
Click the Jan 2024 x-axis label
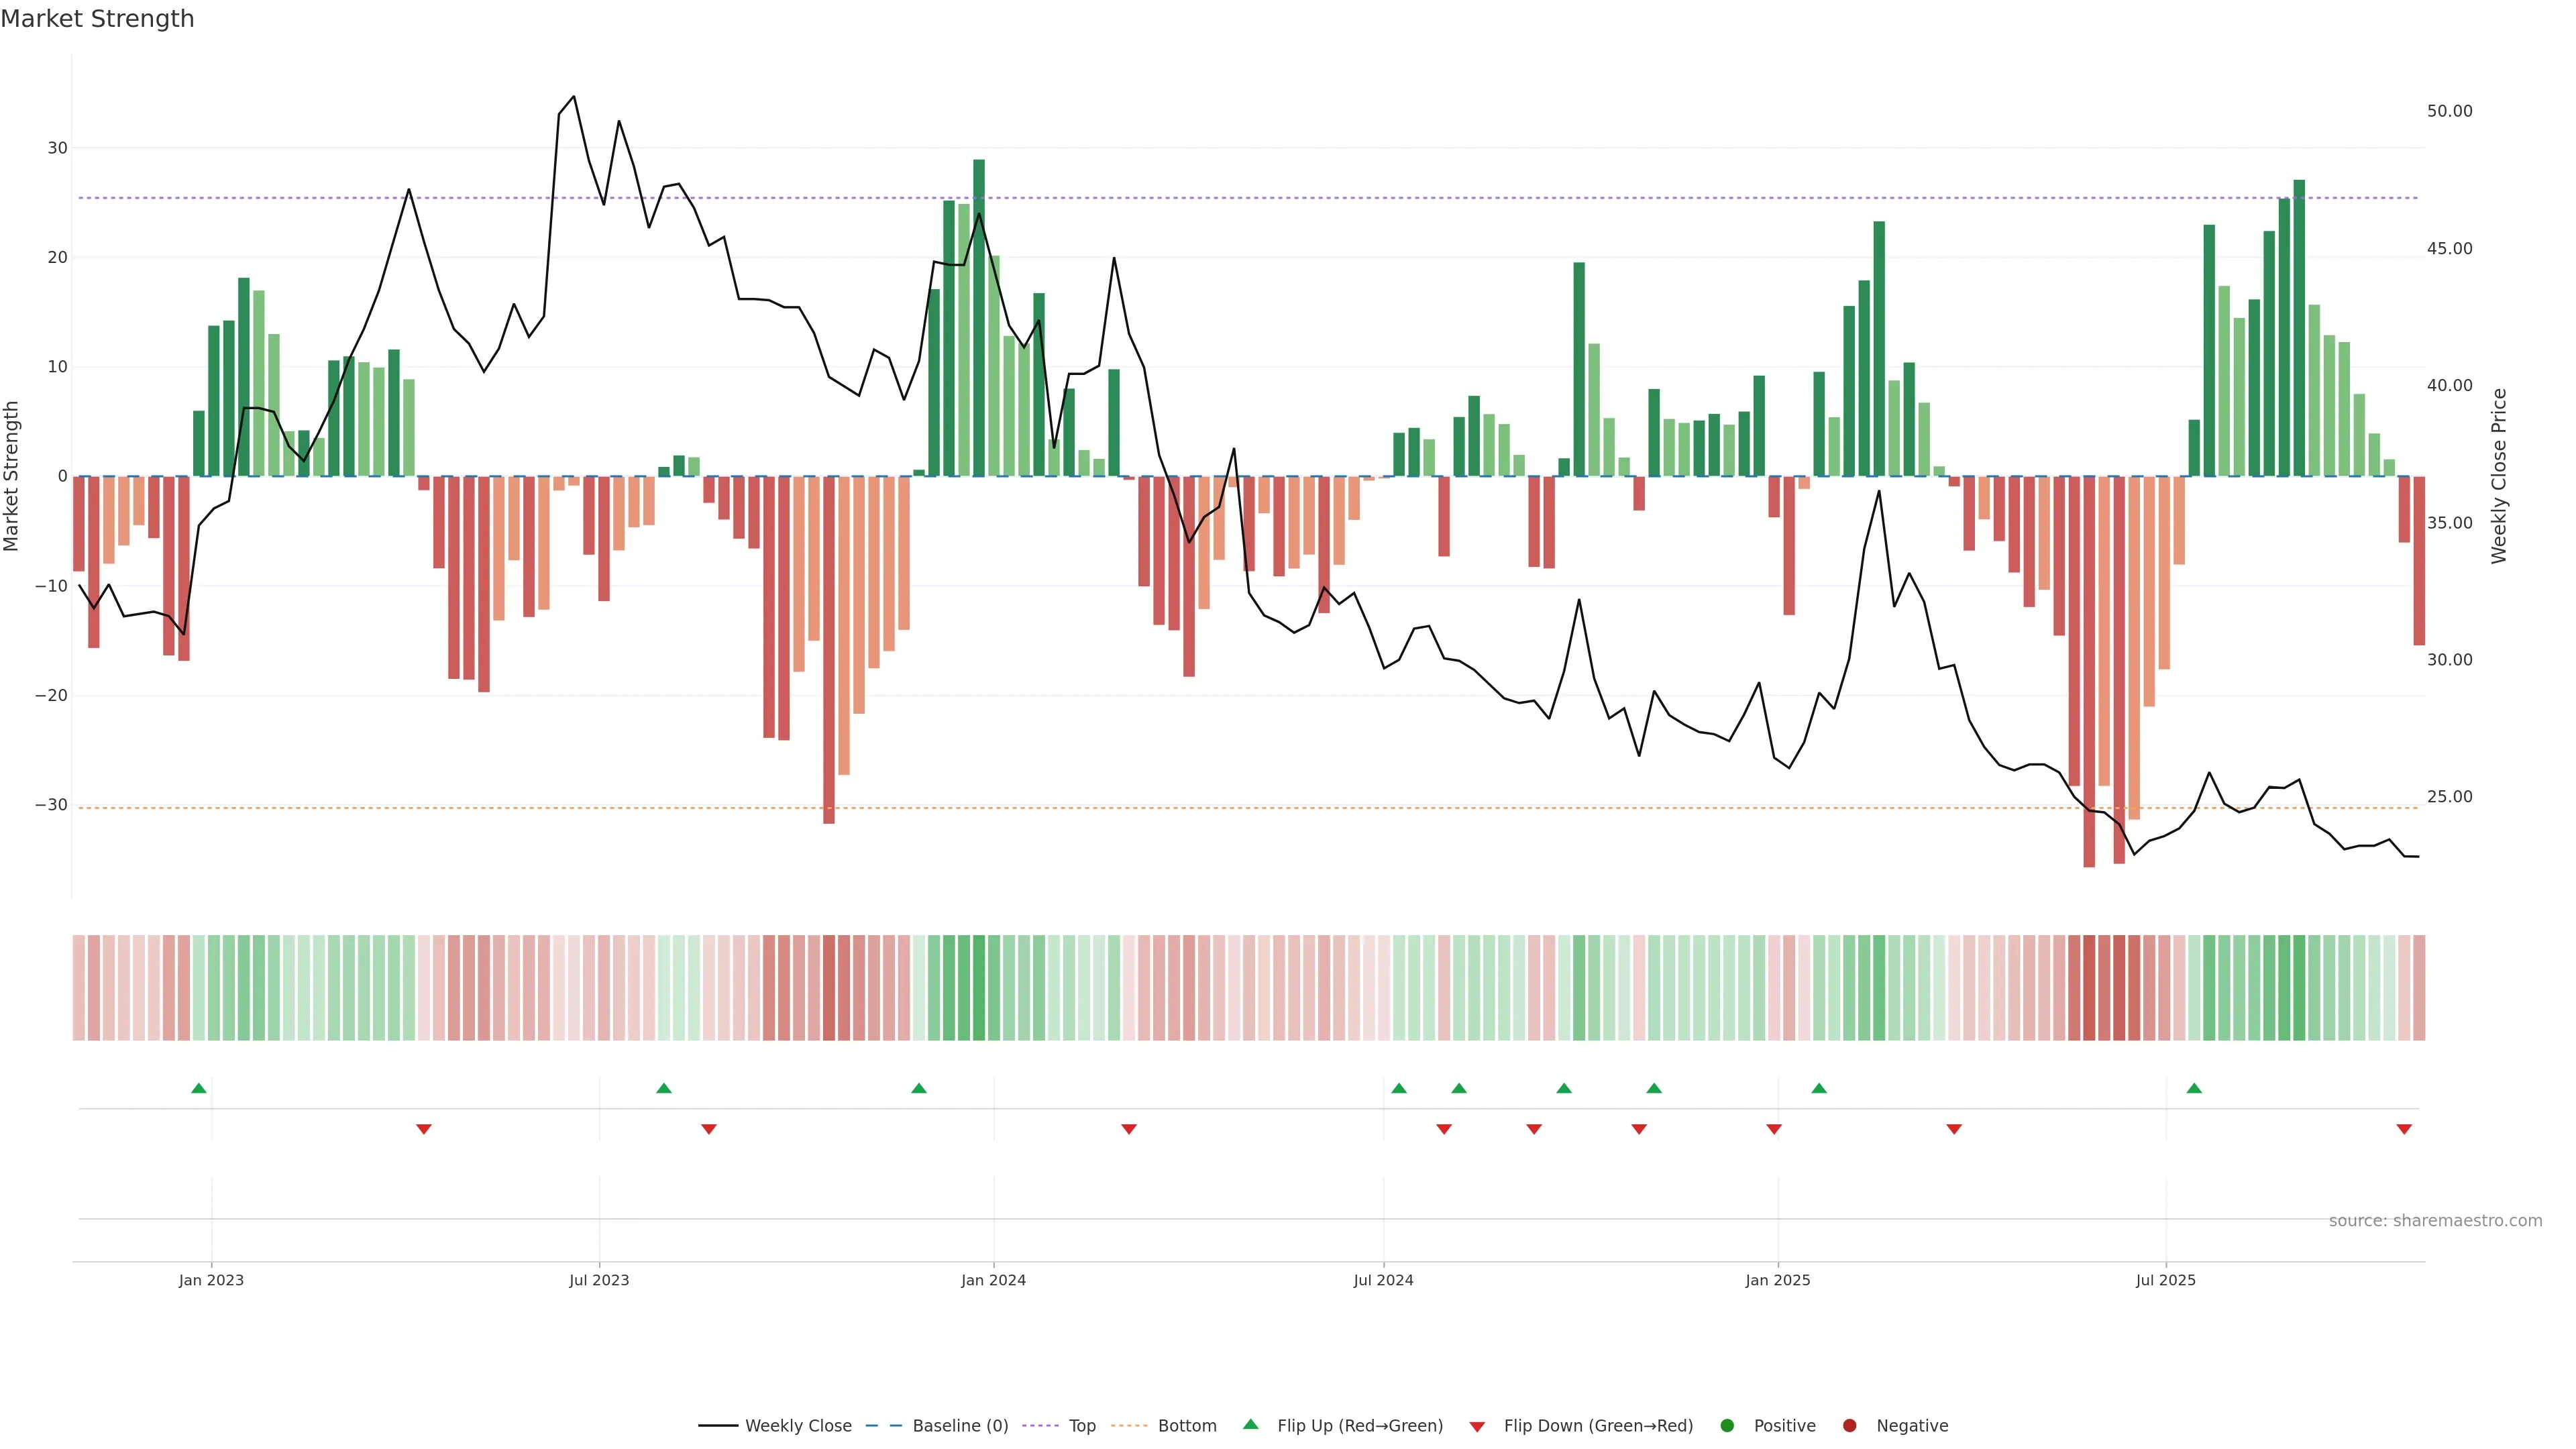coord(993,1280)
